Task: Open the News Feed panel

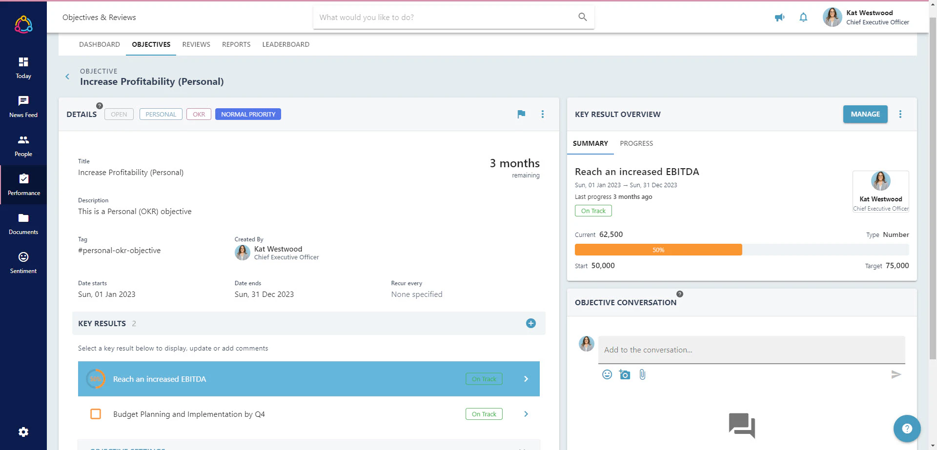Action: click(x=23, y=107)
